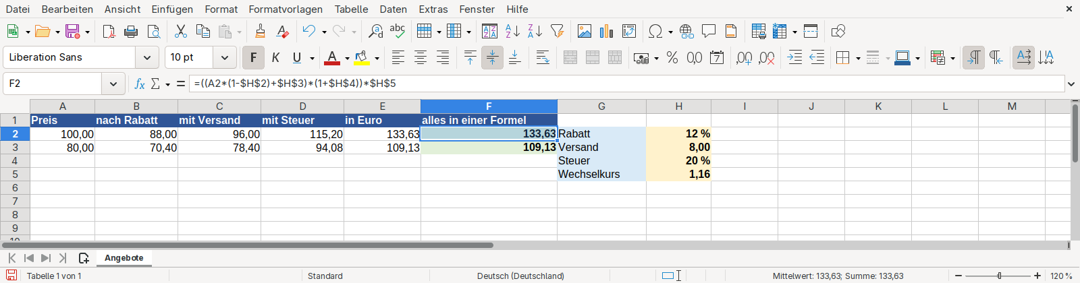Toggle center horizontally

pos(421,58)
